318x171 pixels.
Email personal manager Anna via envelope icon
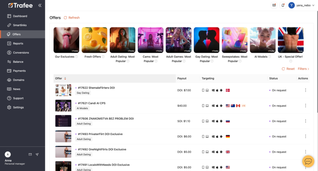coord(30,154)
